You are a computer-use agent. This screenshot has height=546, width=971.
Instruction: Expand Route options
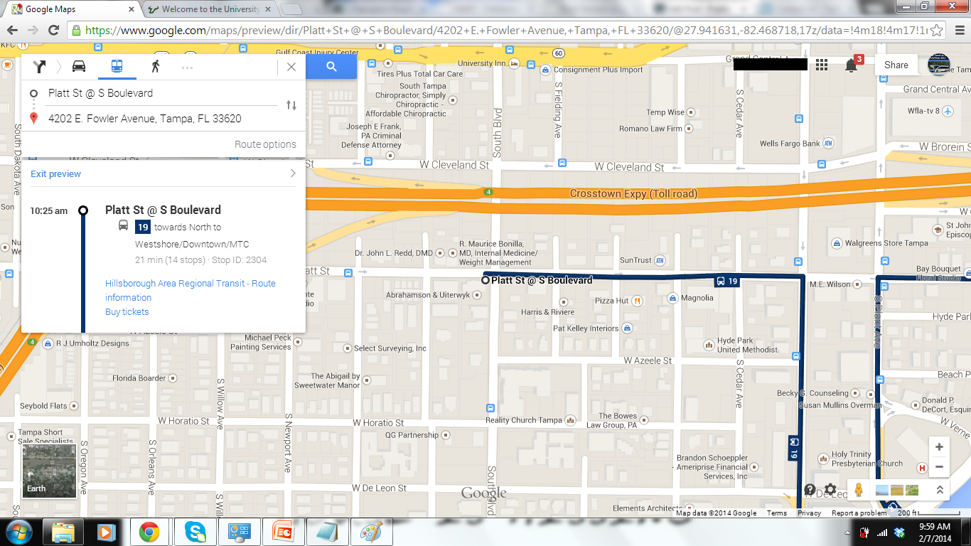[265, 144]
